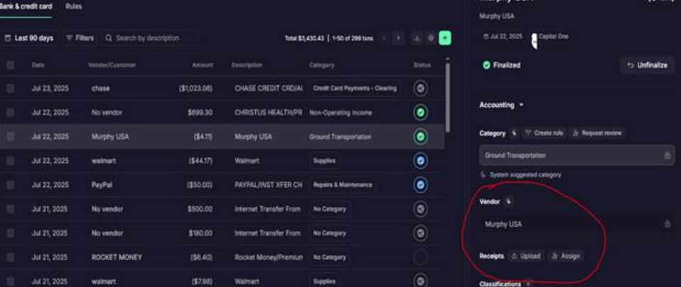681x287 pixels.
Task: Click the plus icon beside Classifications
Action: [528, 284]
